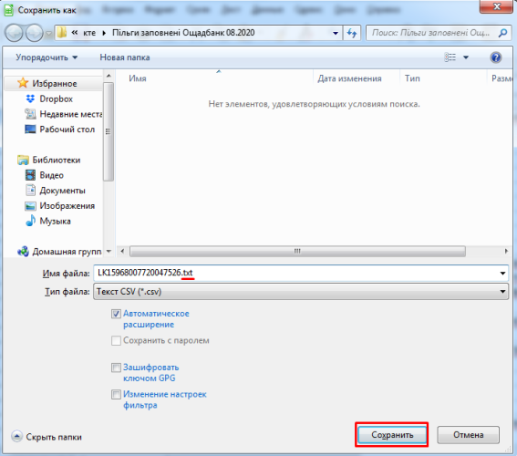This screenshot has width=517, height=456.
Task: Enable Сохранить с паролем checkbox
Action: click(x=116, y=340)
